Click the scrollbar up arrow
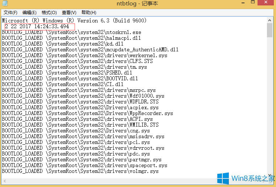 [x=269, y=20]
